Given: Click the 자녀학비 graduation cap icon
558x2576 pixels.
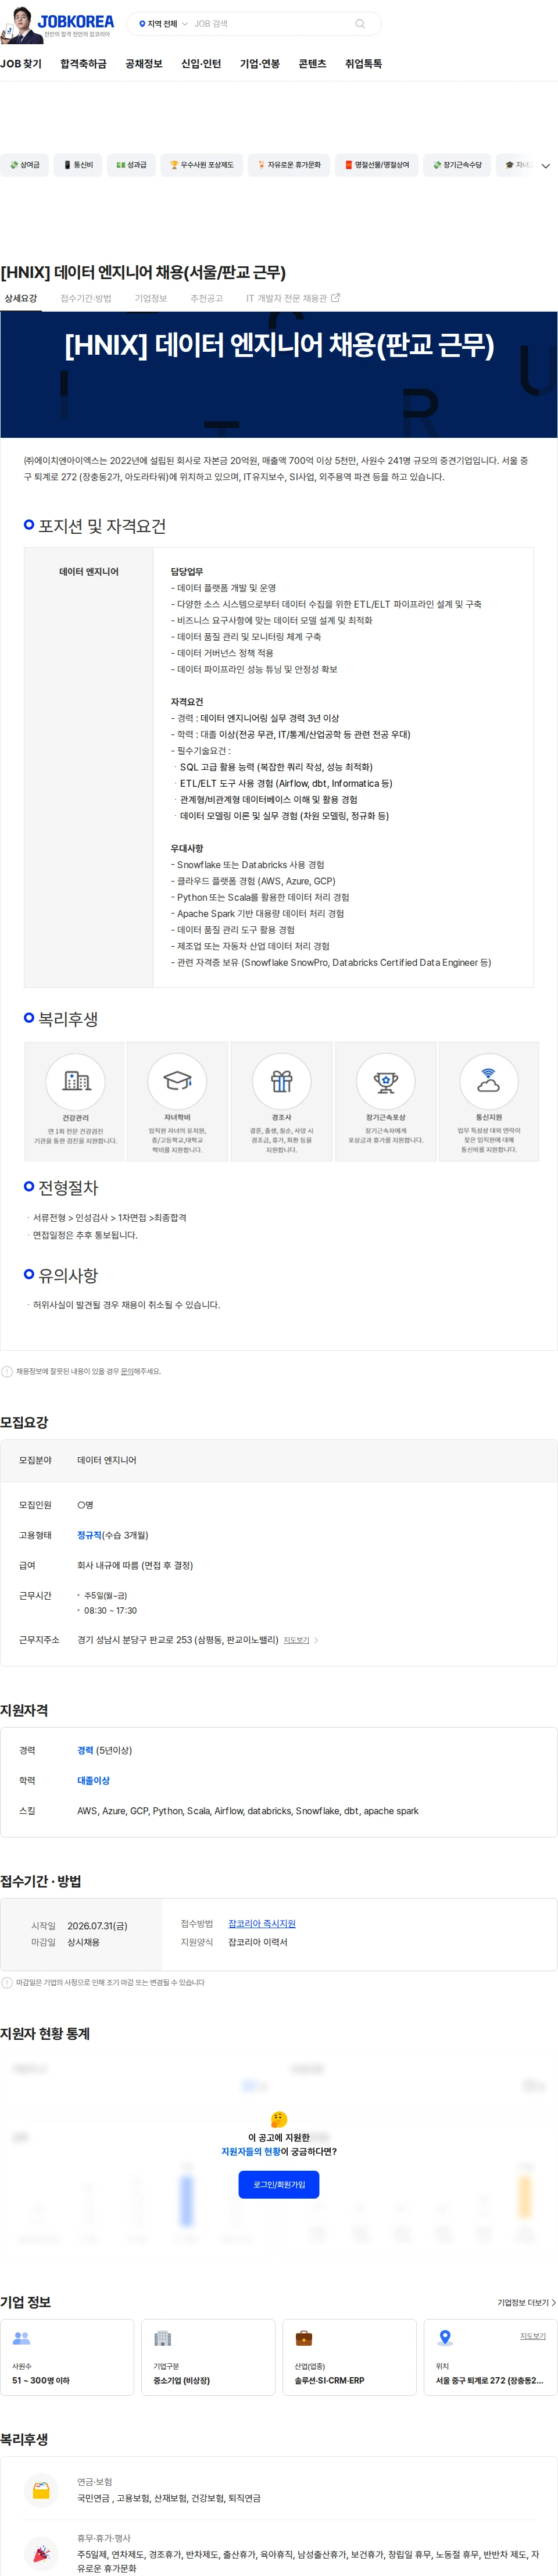Looking at the screenshot, I should coord(177,1080).
